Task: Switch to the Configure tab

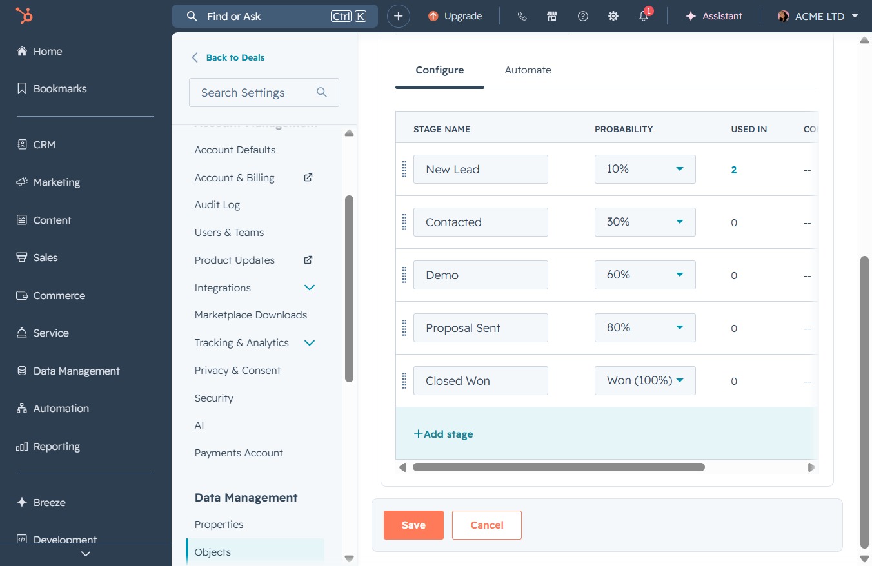Action: (440, 70)
